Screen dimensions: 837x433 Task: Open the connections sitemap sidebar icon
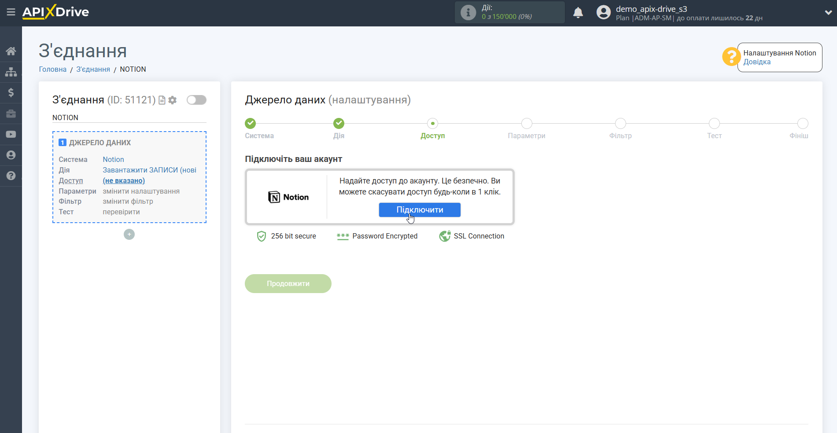point(11,72)
